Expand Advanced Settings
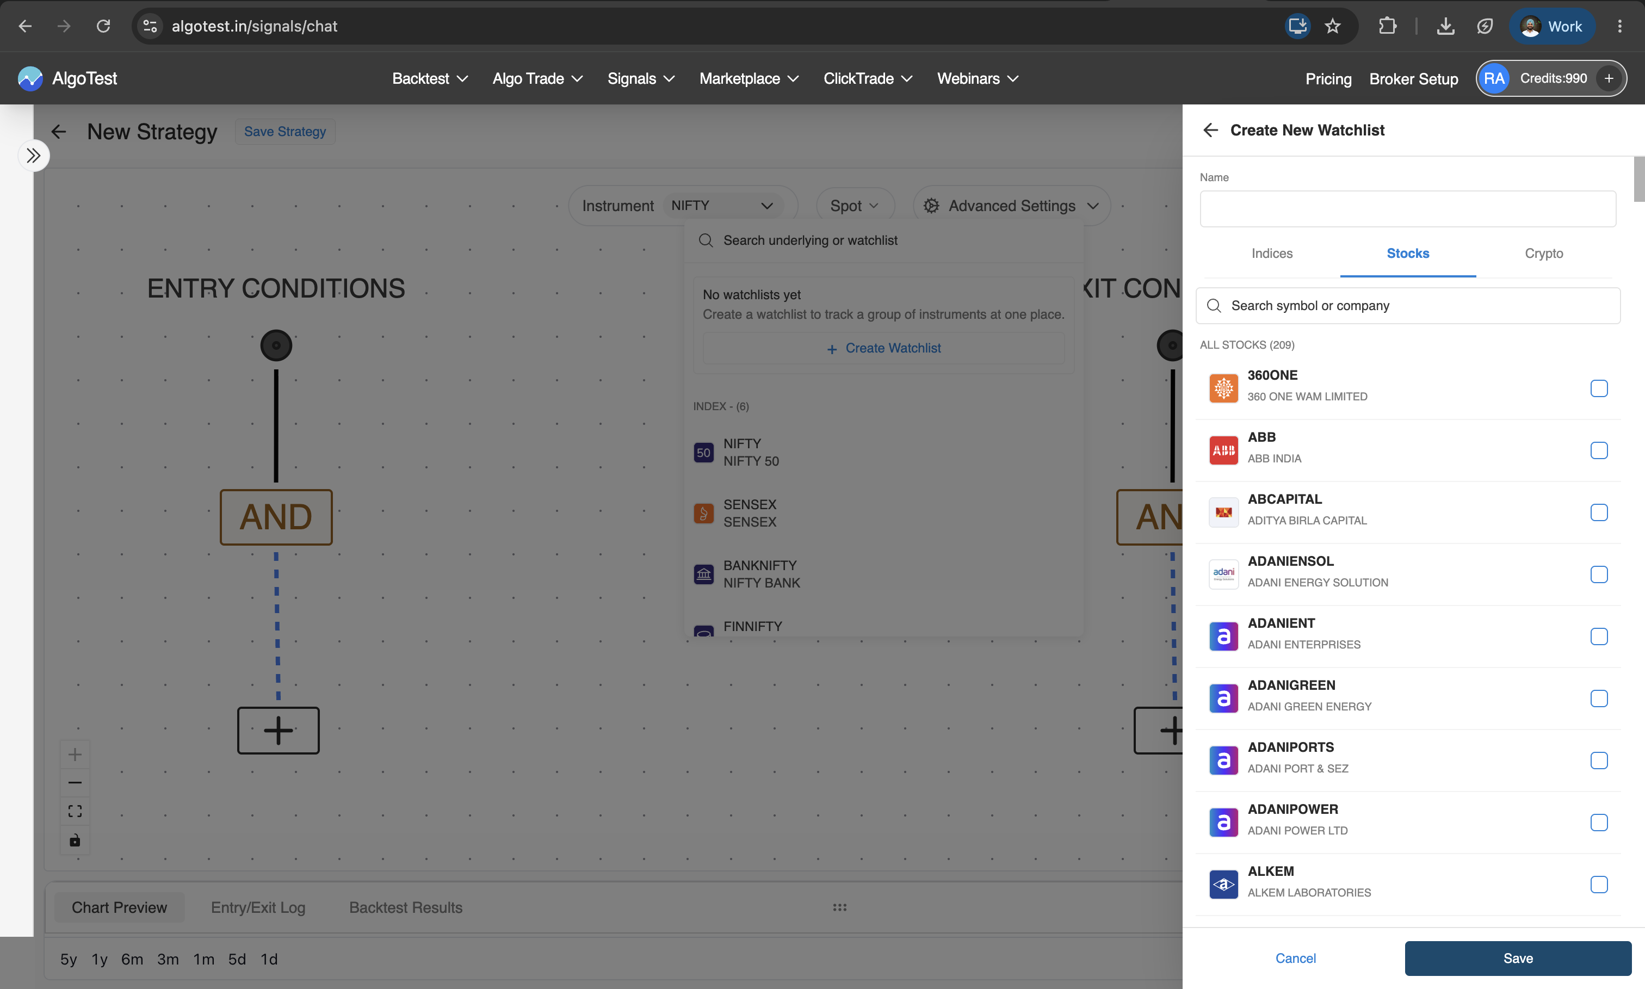 click(x=1011, y=206)
